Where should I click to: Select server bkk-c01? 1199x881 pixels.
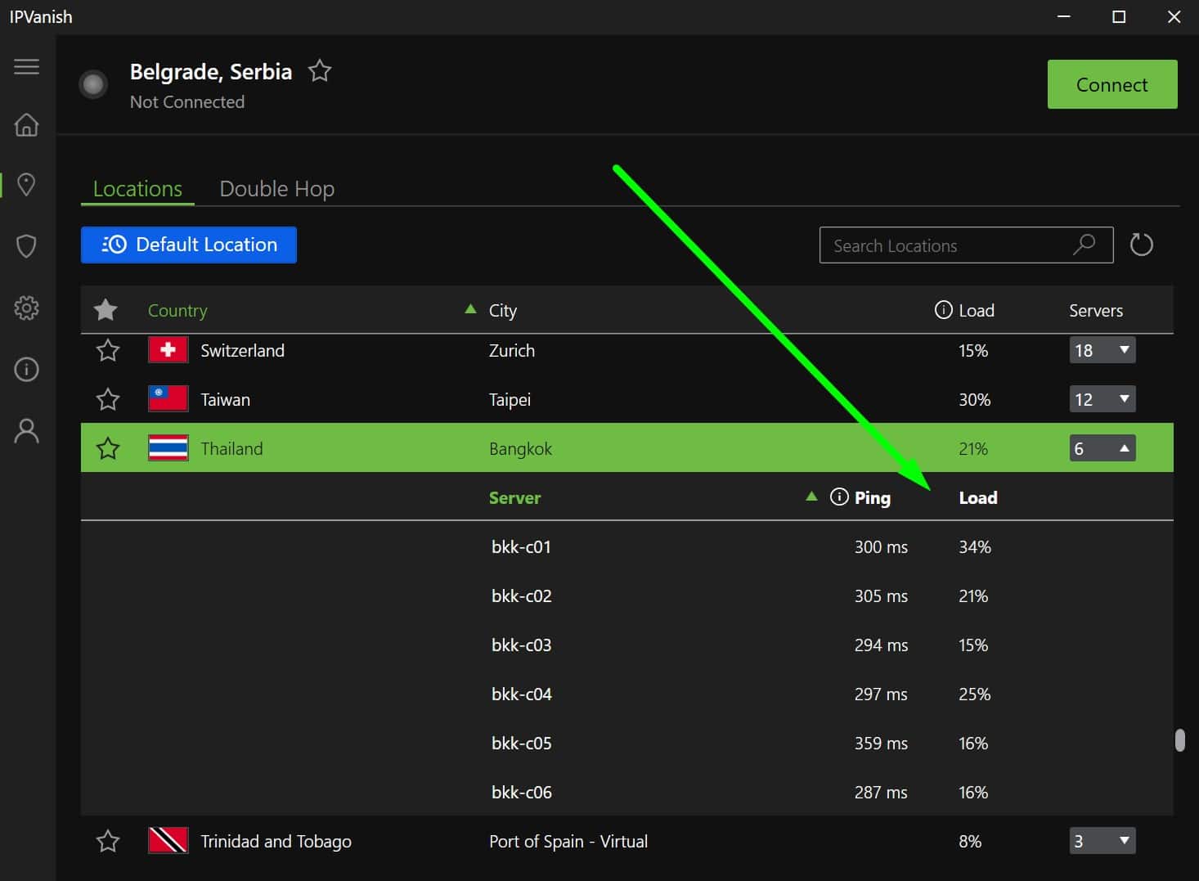coord(522,547)
